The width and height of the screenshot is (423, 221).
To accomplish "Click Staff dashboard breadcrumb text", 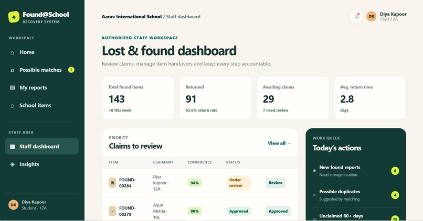I will tap(183, 17).
